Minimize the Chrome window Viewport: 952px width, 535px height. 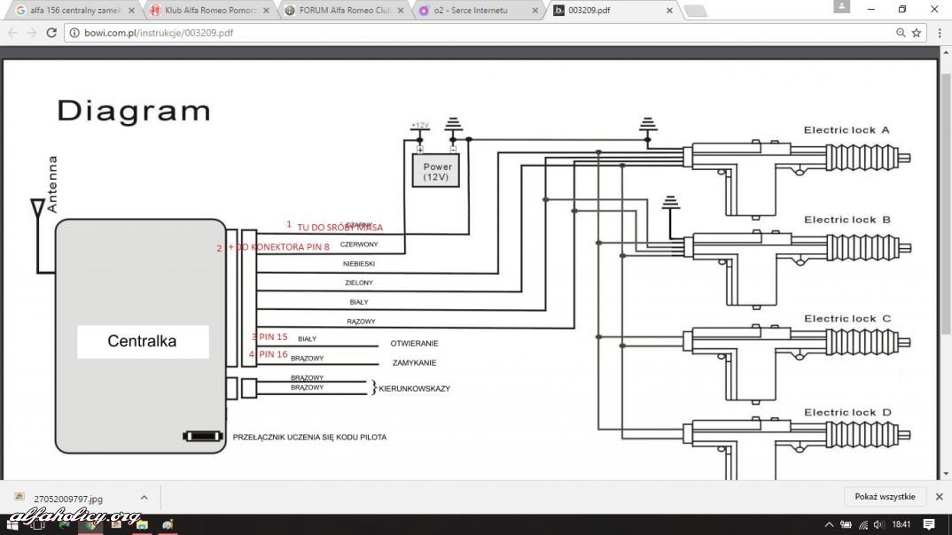(x=871, y=9)
